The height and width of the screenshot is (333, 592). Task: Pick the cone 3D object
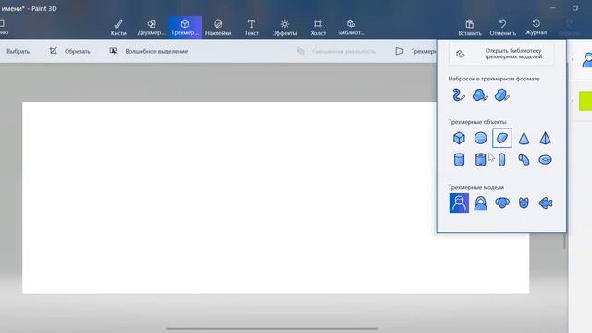pos(524,138)
